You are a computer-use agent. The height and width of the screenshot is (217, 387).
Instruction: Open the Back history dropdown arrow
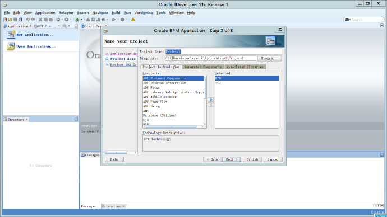[62, 20]
